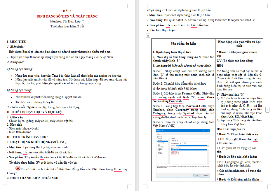This screenshot has width=275, height=191.
Task: Click "* Bước 3: Báo cáo, thảo luận:"
Action: 237,157
